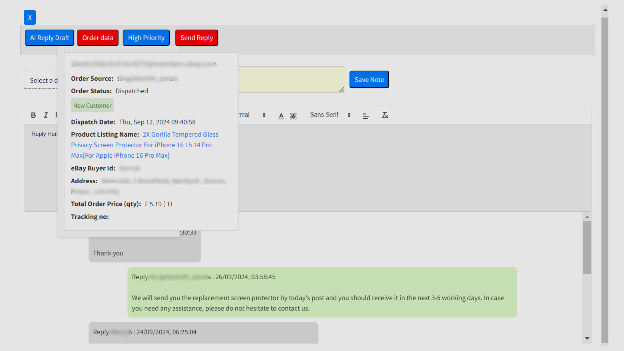Viewport: 624px width, 351px height.
Task: Open the text alignment options
Action: 366,115
